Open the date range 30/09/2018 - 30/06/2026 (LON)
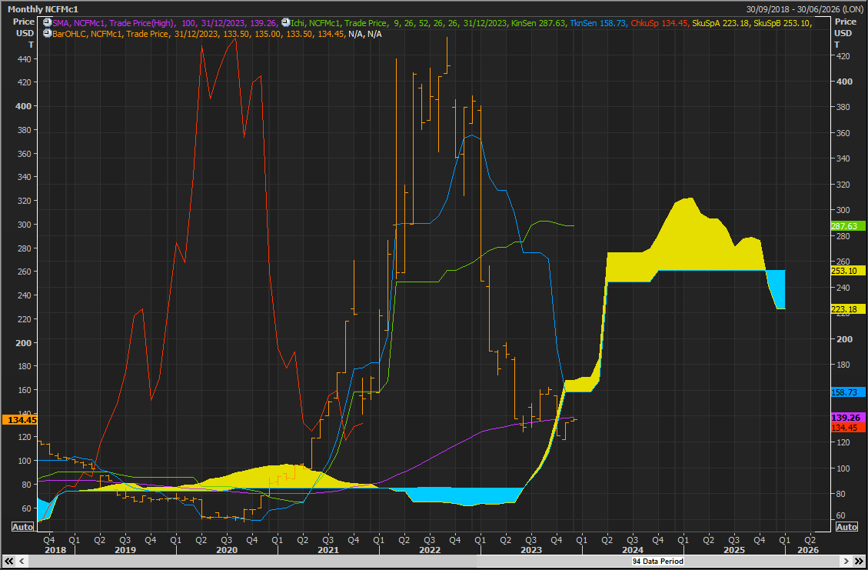 click(805, 9)
